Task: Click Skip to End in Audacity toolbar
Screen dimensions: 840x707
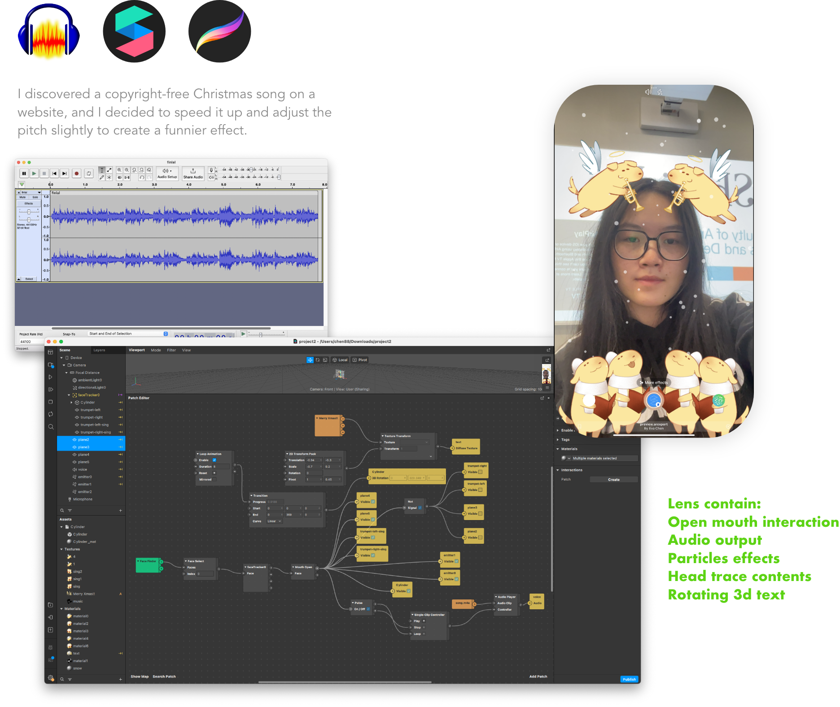Action: (x=65, y=173)
